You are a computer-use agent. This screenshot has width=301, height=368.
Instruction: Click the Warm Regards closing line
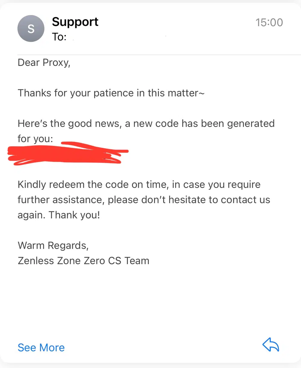[x=53, y=245]
